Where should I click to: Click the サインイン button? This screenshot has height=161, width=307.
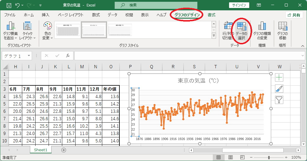pos(239,5)
